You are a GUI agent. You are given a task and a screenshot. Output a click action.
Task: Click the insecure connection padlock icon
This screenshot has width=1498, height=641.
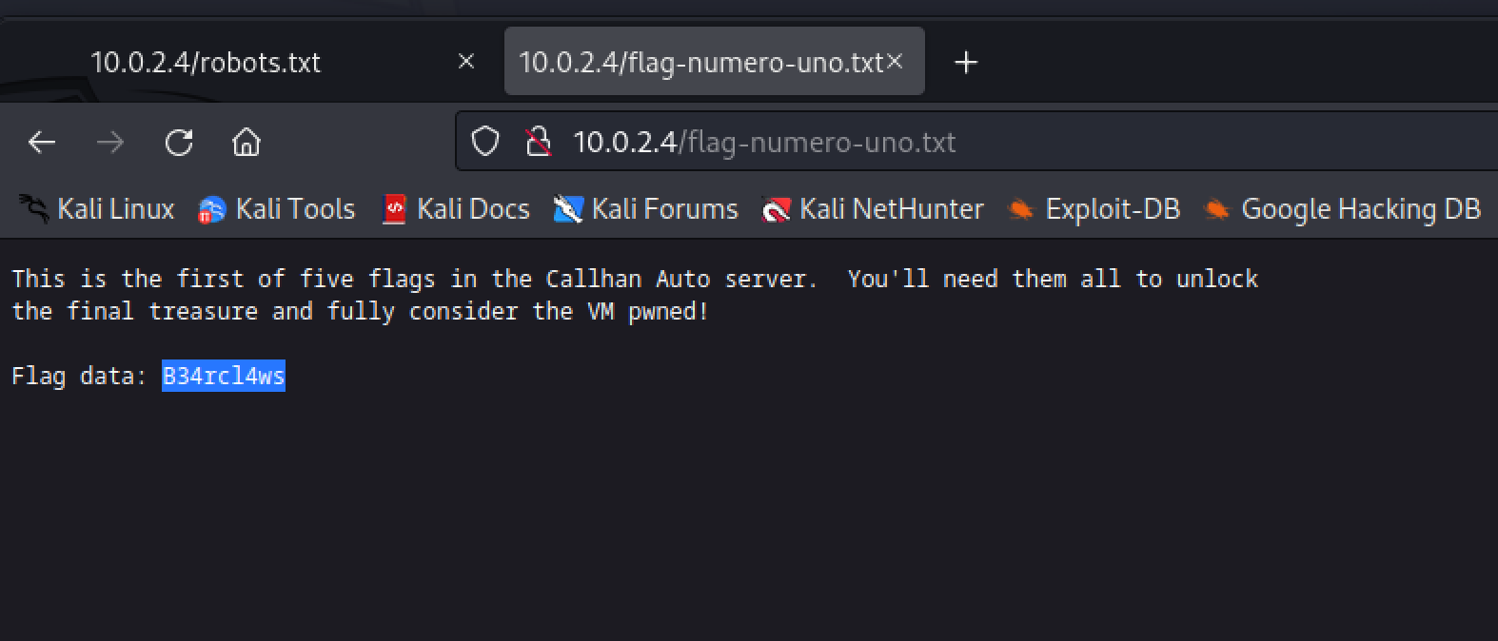point(539,143)
